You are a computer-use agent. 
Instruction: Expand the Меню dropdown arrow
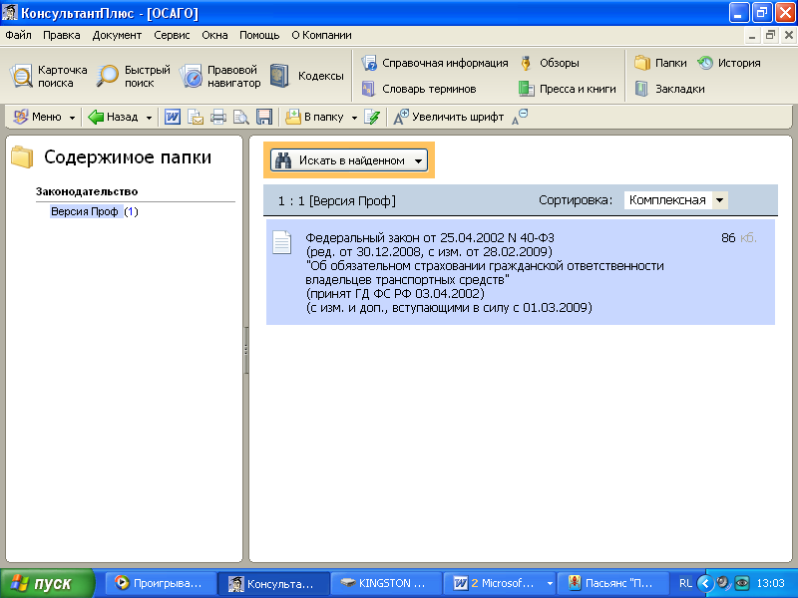click(x=72, y=118)
